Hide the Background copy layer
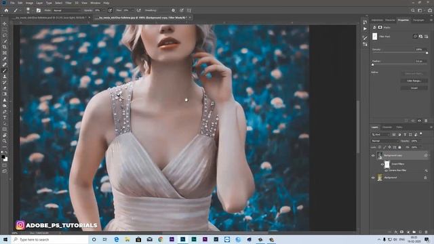434x244 pixels. pos(373,155)
